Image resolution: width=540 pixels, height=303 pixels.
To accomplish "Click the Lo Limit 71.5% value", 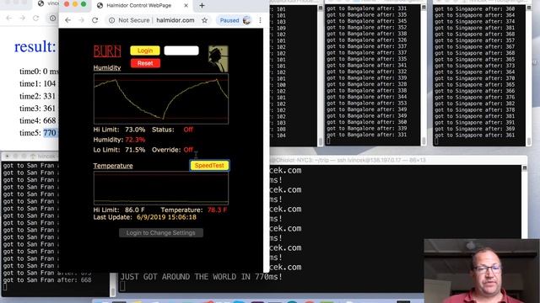I will click(x=135, y=150).
